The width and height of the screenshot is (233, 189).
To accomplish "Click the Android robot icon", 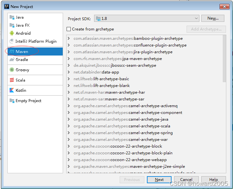I will 12,33.
